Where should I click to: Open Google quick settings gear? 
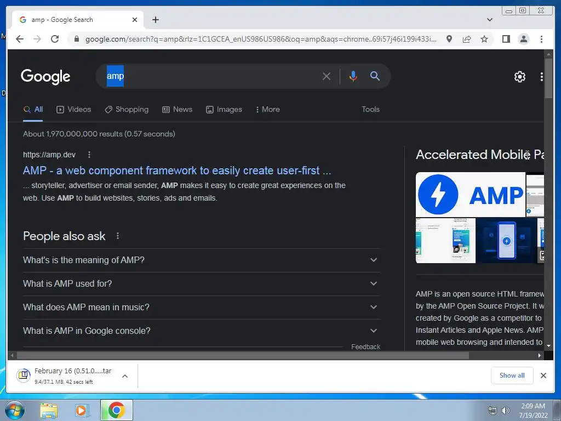click(x=519, y=76)
